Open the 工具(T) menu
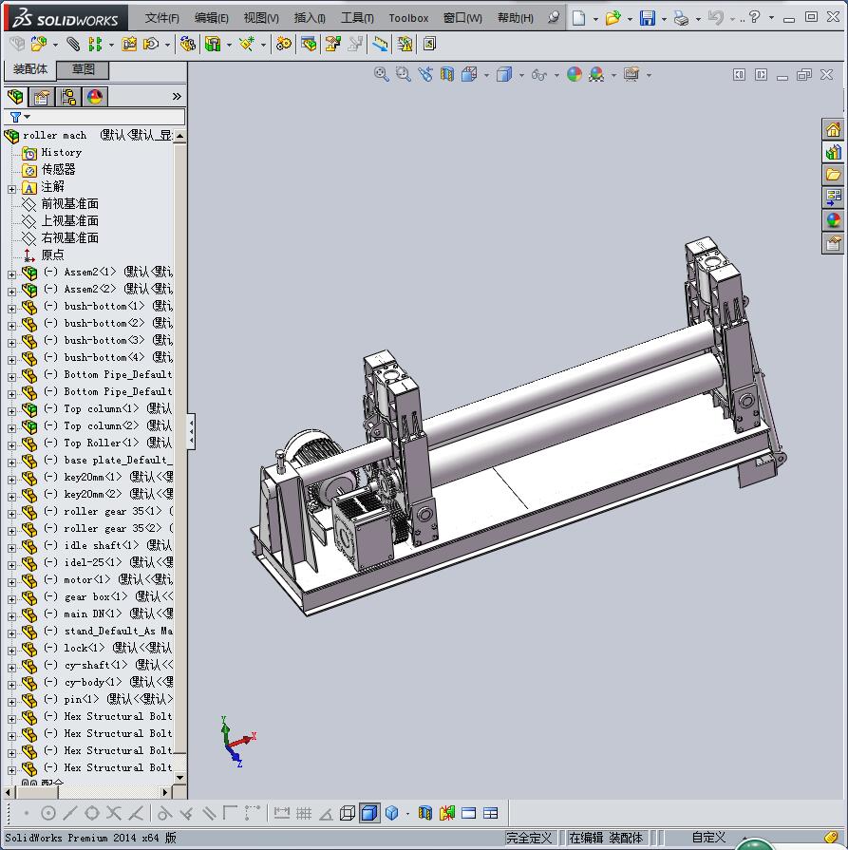 point(357,18)
